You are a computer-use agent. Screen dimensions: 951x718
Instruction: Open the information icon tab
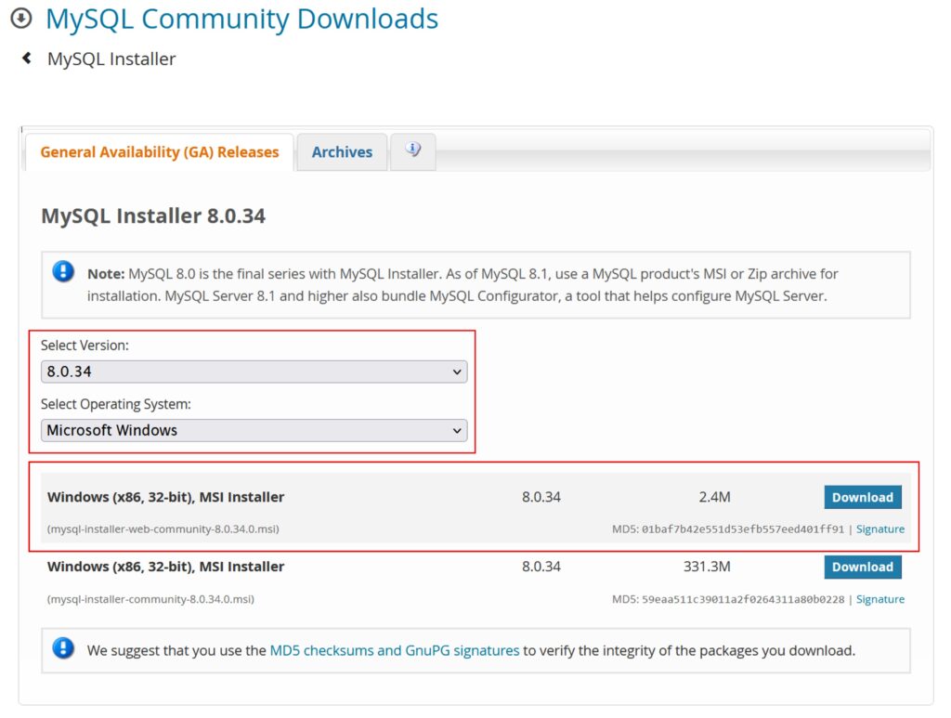(413, 150)
